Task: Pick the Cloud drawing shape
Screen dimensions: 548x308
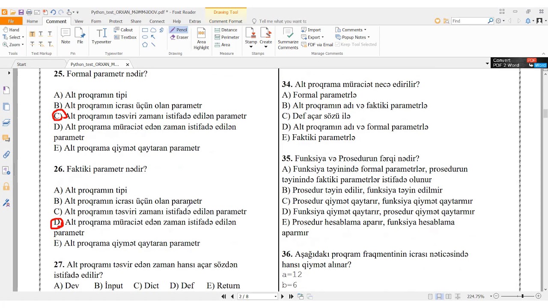Action: 153,30
